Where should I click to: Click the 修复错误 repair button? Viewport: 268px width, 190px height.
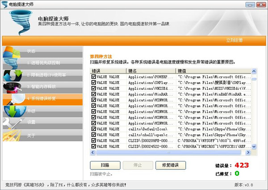coord(171,165)
